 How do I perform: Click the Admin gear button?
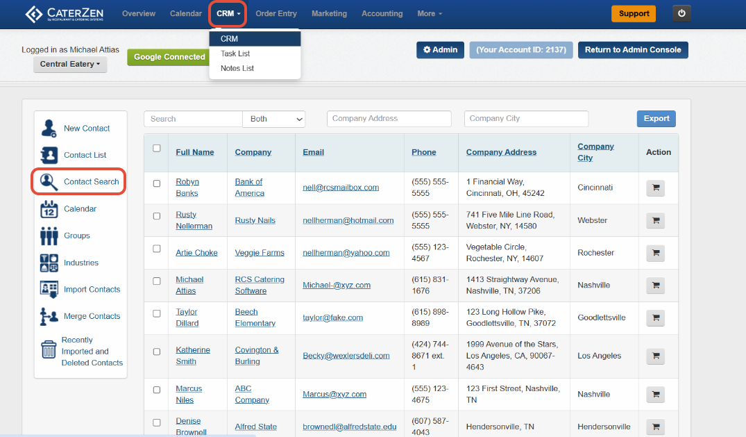[x=440, y=50]
